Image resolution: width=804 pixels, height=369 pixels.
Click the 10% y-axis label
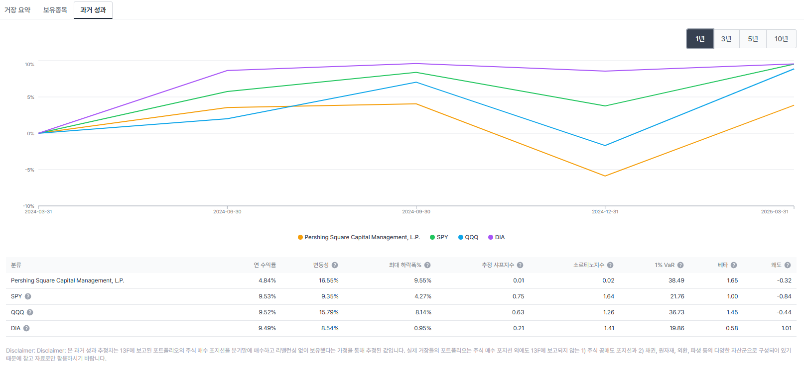[30, 65]
